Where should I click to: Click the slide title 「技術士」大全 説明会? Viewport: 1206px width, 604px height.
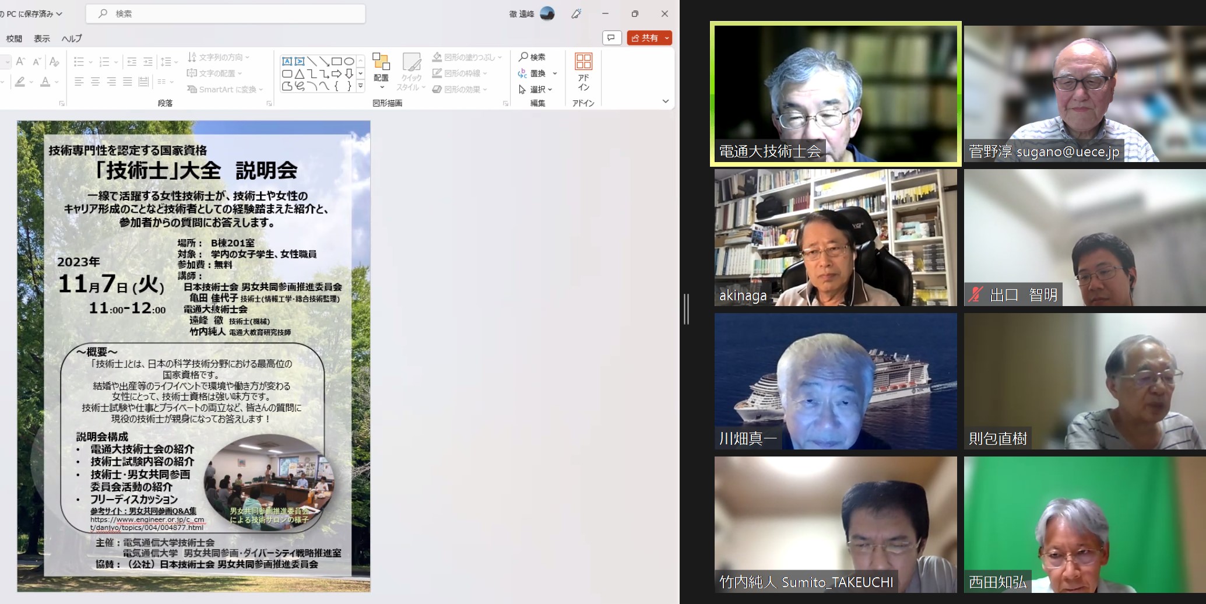pyautogui.click(x=196, y=170)
